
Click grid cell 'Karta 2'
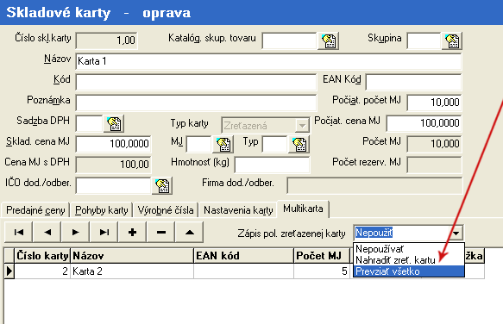pyautogui.click(x=132, y=271)
